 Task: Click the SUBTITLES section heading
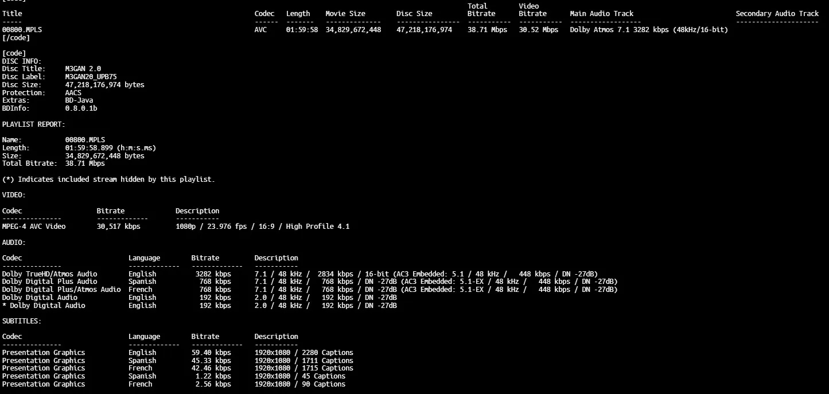tap(22, 321)
